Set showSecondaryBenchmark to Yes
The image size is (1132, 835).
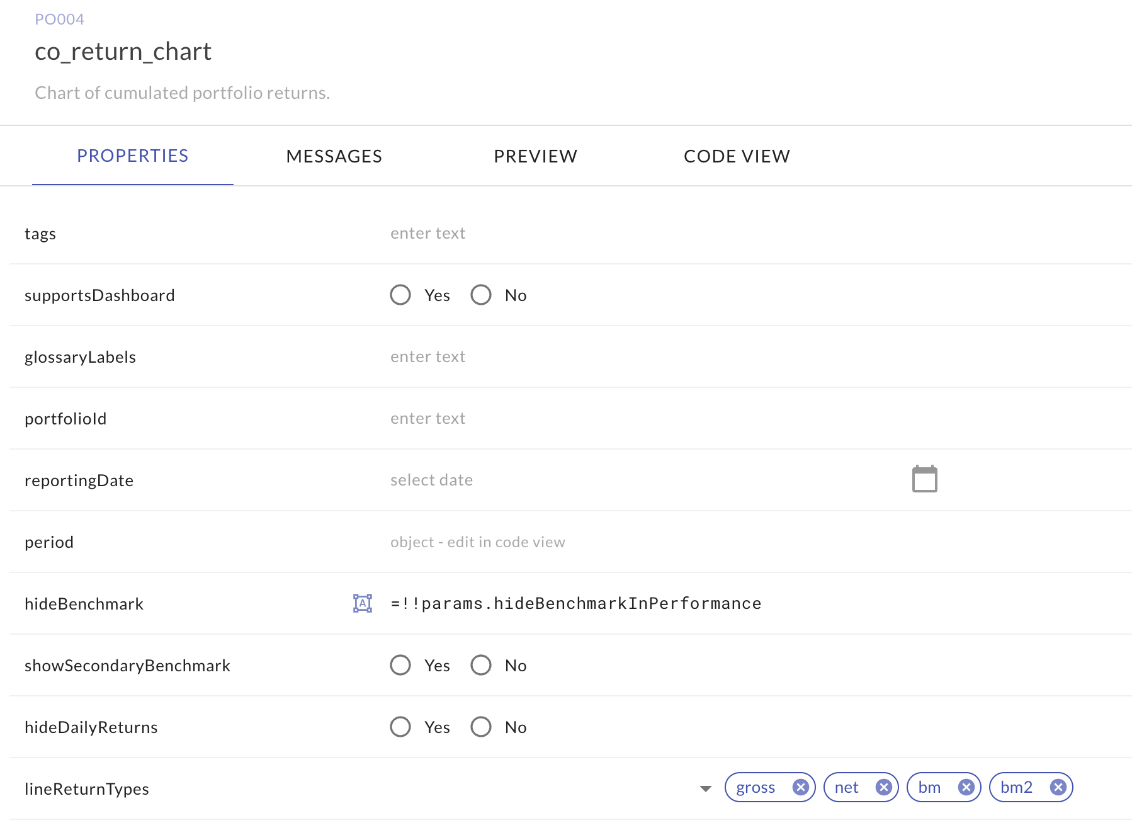pyautogui.click(x=400, y=665)
